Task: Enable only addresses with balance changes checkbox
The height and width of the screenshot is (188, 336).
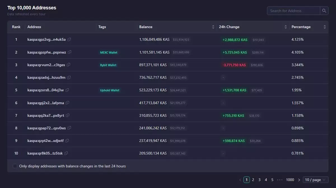Action: (x=15, y=166)
